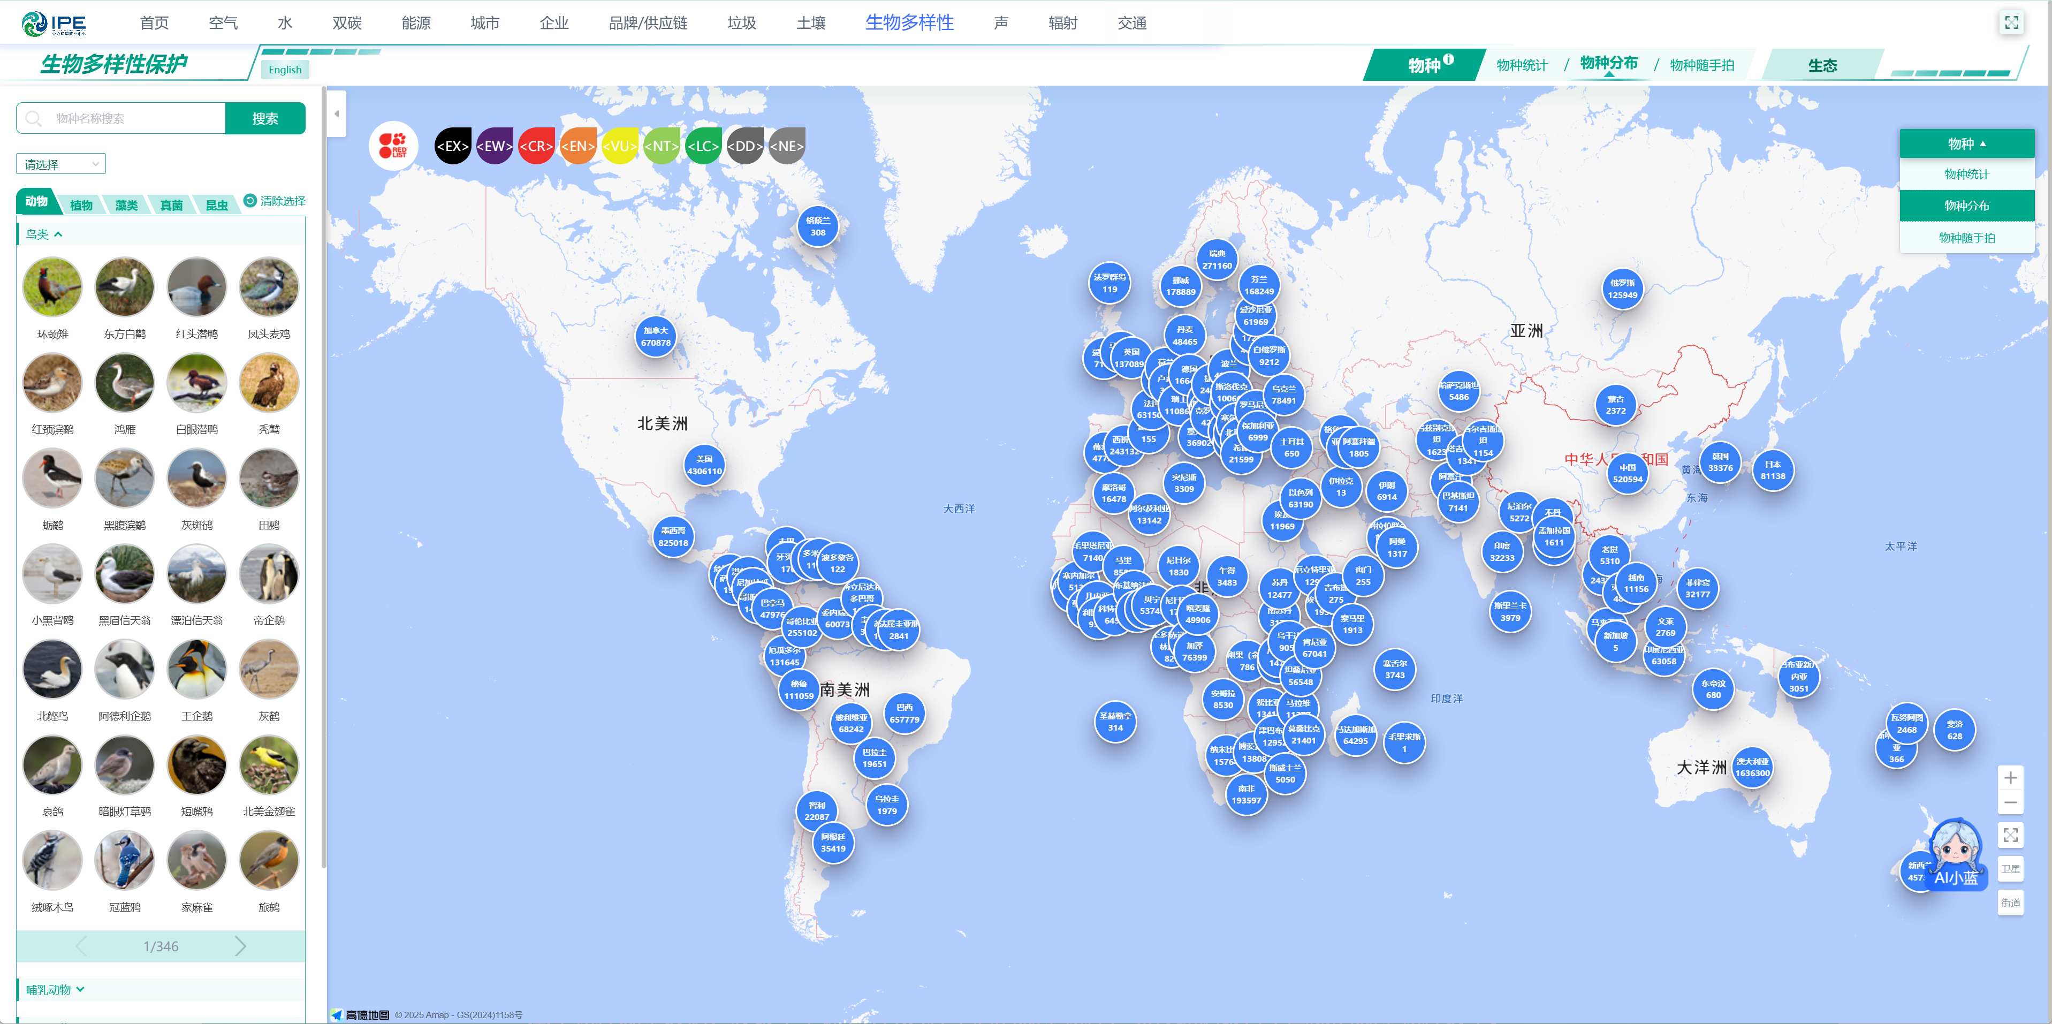This screenshot has width=2052, height=1024.
Task: Select the yellow <VU> status swatch
Action: (620, 146)
